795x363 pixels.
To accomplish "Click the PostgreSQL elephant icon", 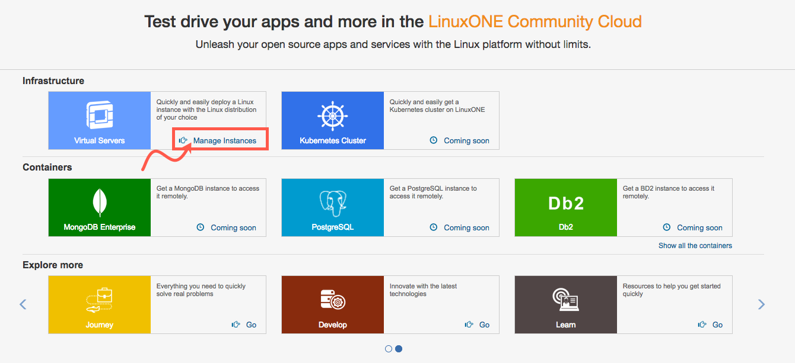I will (x=332, y=203).
